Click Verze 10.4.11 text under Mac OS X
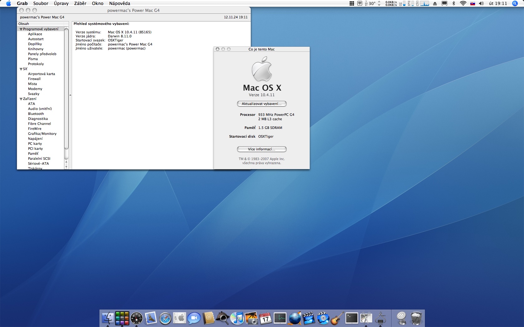 tap(262, 95)
